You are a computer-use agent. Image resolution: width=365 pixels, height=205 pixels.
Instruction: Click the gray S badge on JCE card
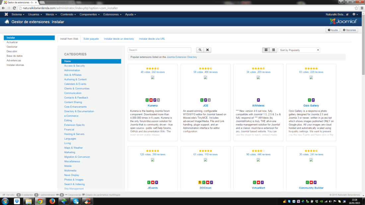point(209,100)
